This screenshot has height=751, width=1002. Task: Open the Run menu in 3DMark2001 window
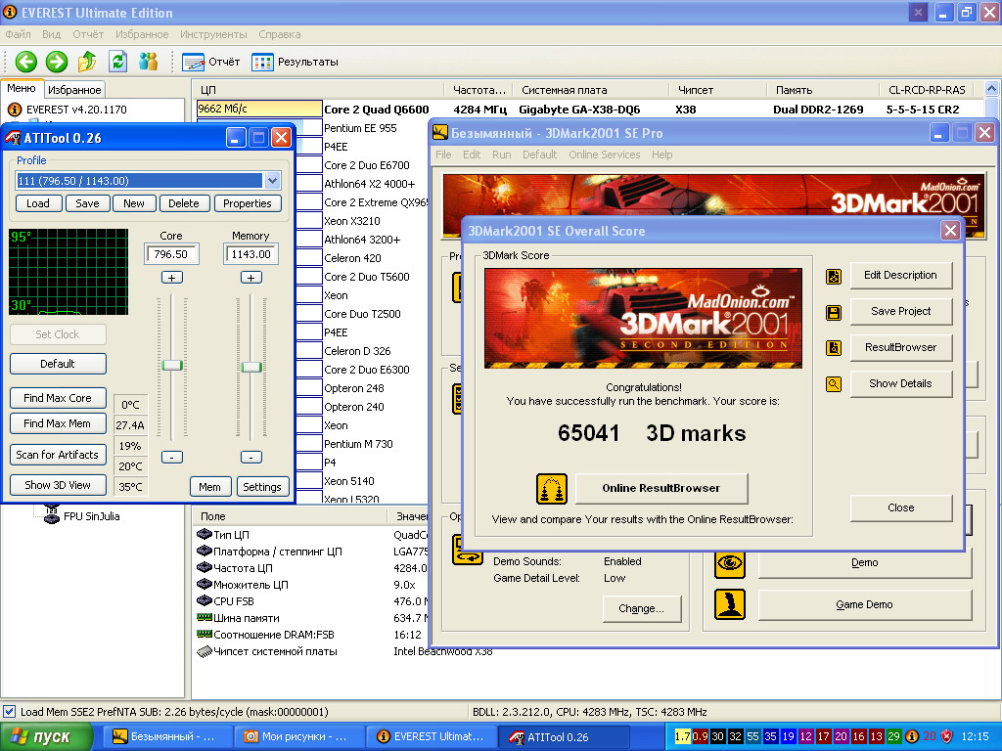(x=501, y=155)
